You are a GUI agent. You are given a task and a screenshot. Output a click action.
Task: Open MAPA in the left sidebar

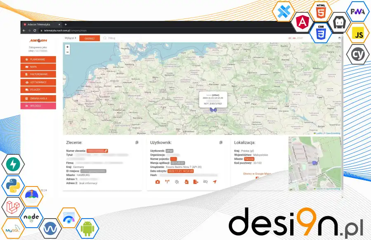[x=38, y=66]
